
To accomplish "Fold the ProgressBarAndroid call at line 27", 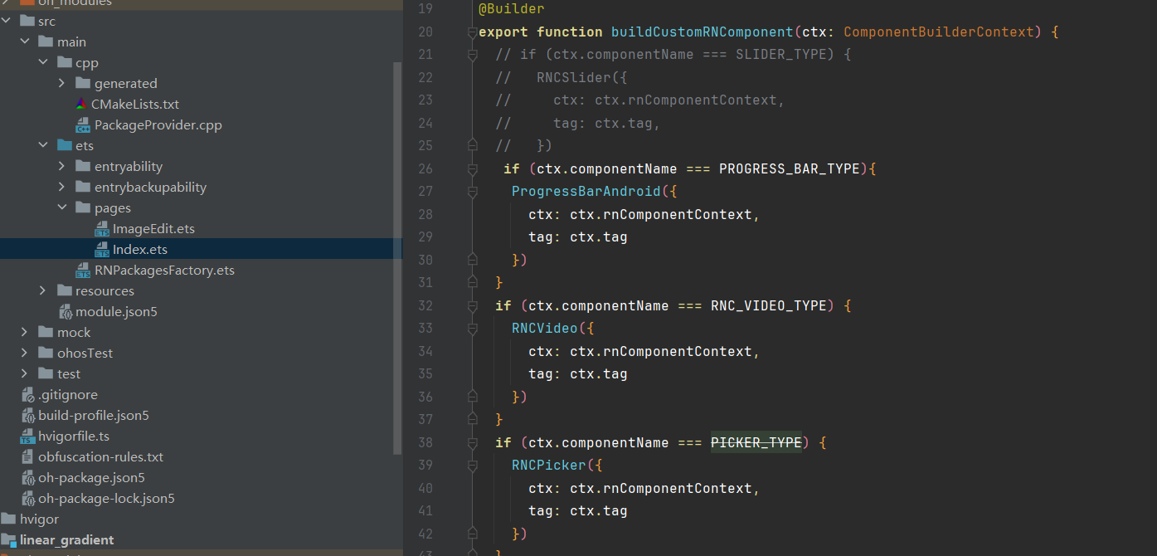I will click(472, 192).
